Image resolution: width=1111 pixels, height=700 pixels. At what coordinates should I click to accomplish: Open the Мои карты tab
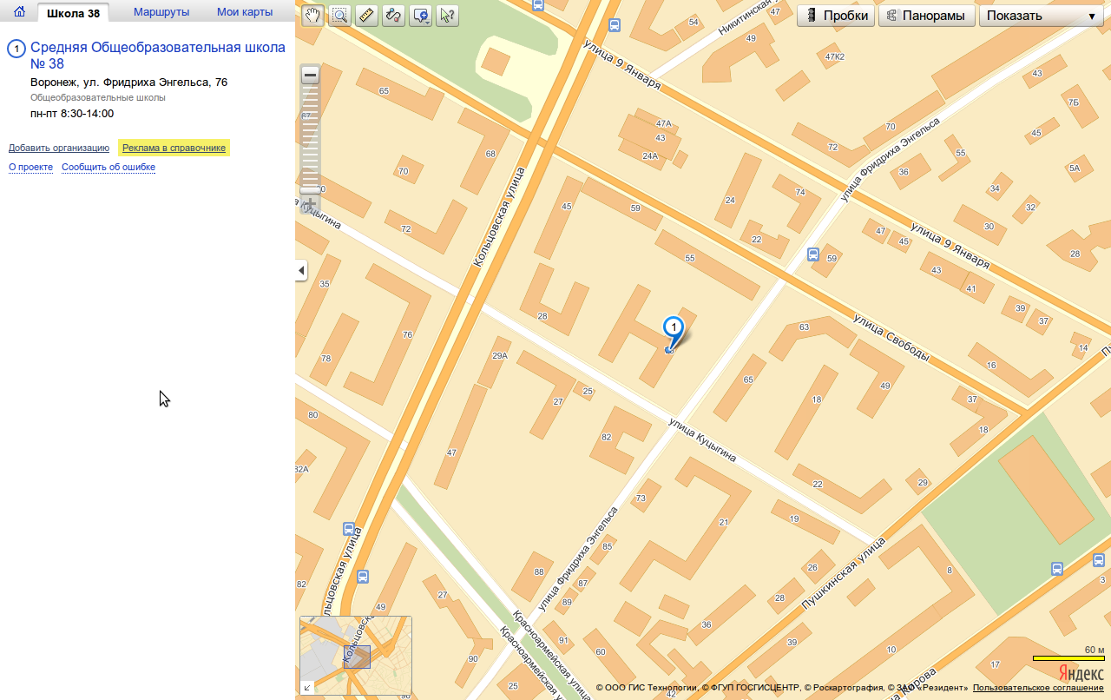point(245,12)
